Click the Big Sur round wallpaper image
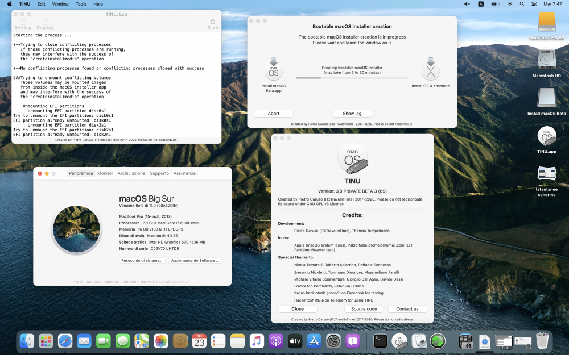This screenshot has height=355, width=569. point(77,229)
